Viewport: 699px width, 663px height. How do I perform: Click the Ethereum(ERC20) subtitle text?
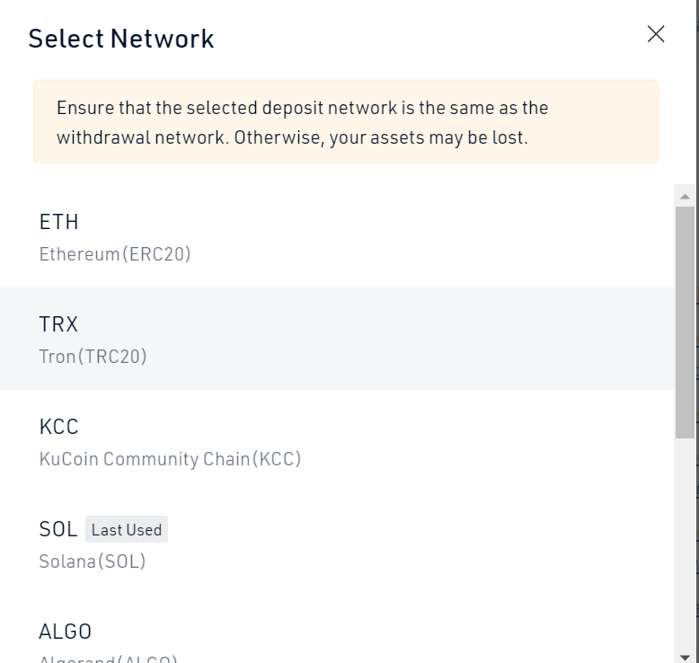[x=115, y=254]
